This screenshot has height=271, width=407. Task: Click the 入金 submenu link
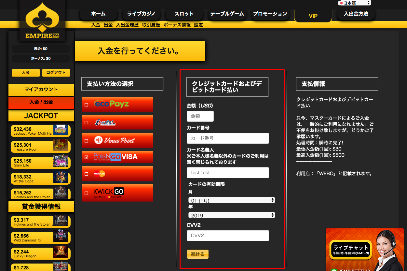pos(96,25)
